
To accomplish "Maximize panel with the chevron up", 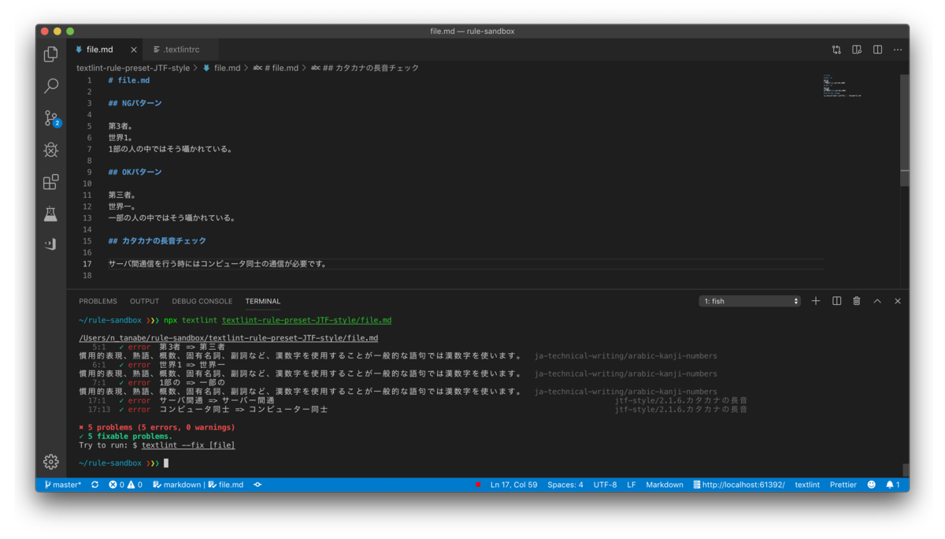I will pos(877,301).
